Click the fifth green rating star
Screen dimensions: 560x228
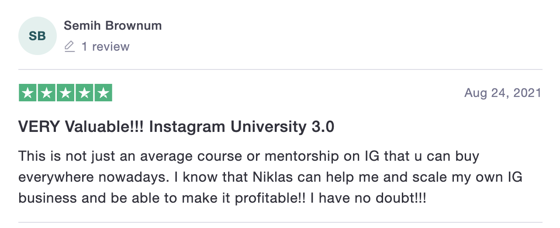[103, 93]
